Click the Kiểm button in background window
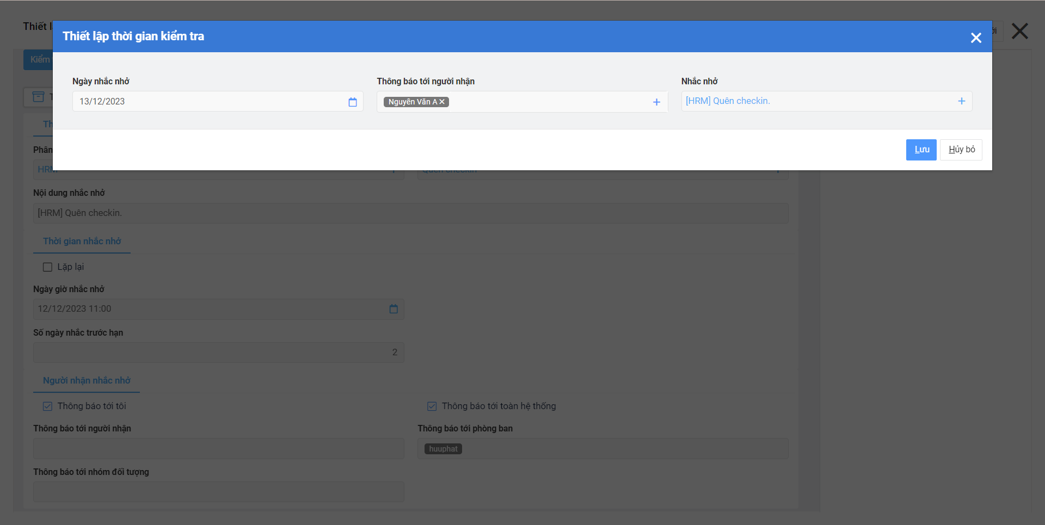 38,60
